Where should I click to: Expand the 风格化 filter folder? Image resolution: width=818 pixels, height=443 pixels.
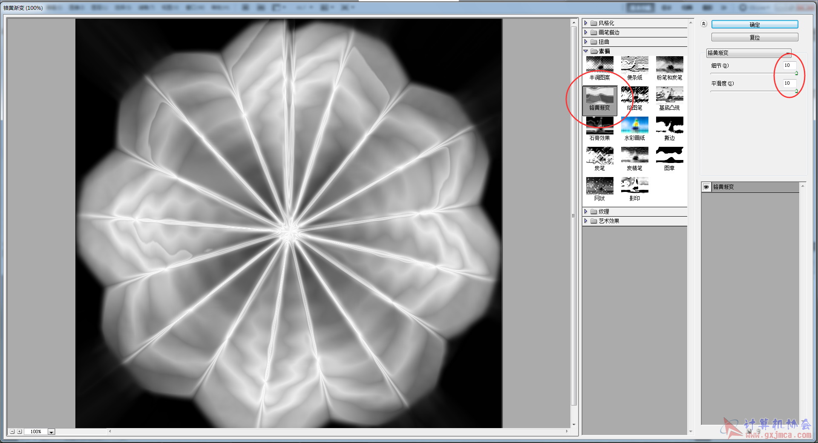[x=586, y=23]
